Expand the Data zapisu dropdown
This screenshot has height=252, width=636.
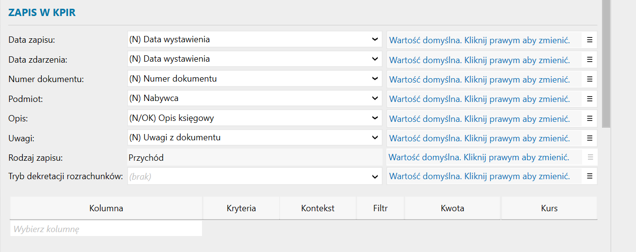374,39
